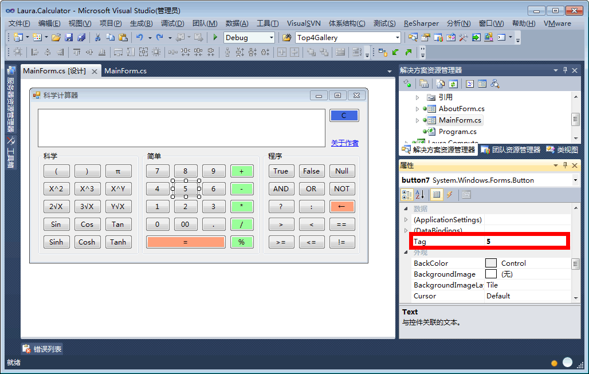Screen dimensions: 589x374
Task: Show Events with the lightning bolt icon
Action: [x=449, y=195]
